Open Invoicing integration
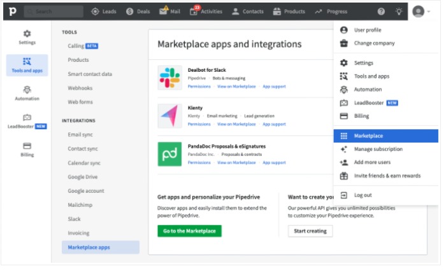This screenshot has height=271, width=446. [x=78, y=233]
